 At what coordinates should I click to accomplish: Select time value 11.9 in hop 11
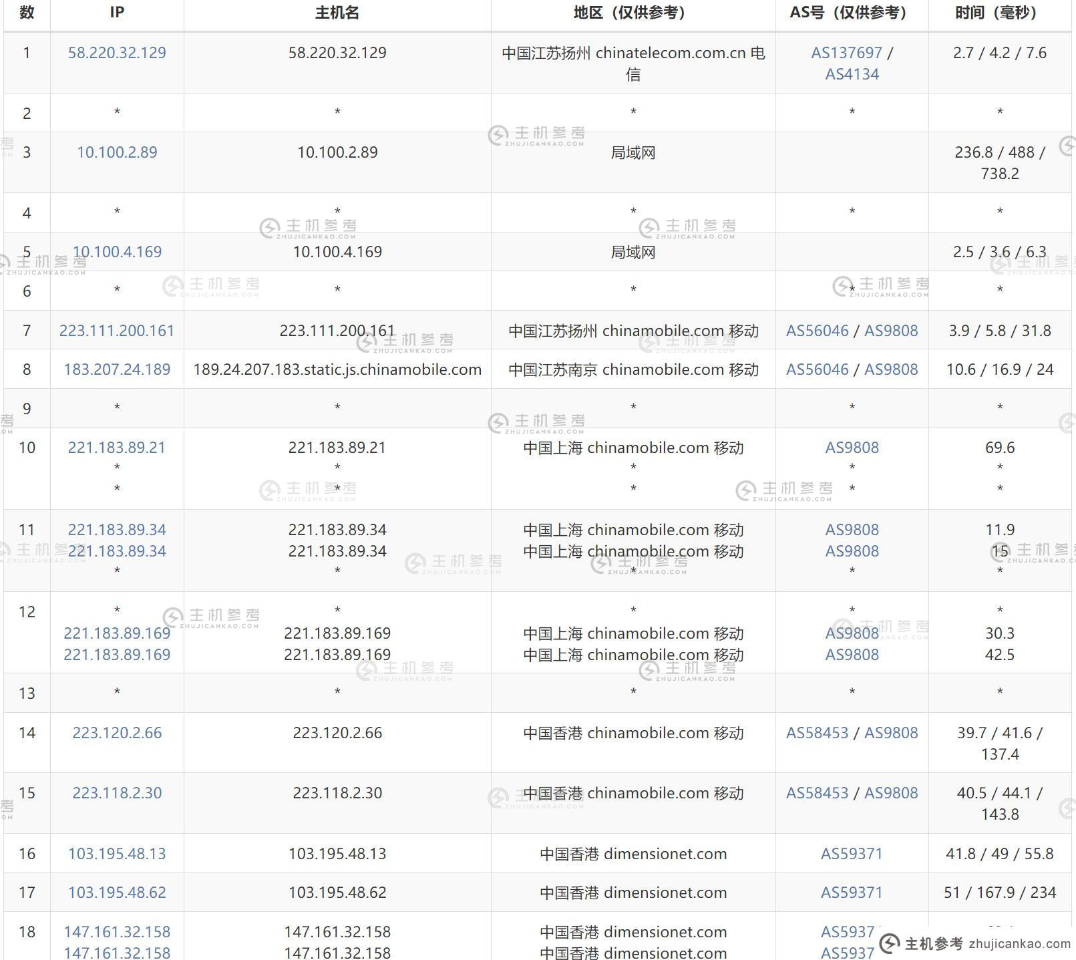coord(1000,530)
